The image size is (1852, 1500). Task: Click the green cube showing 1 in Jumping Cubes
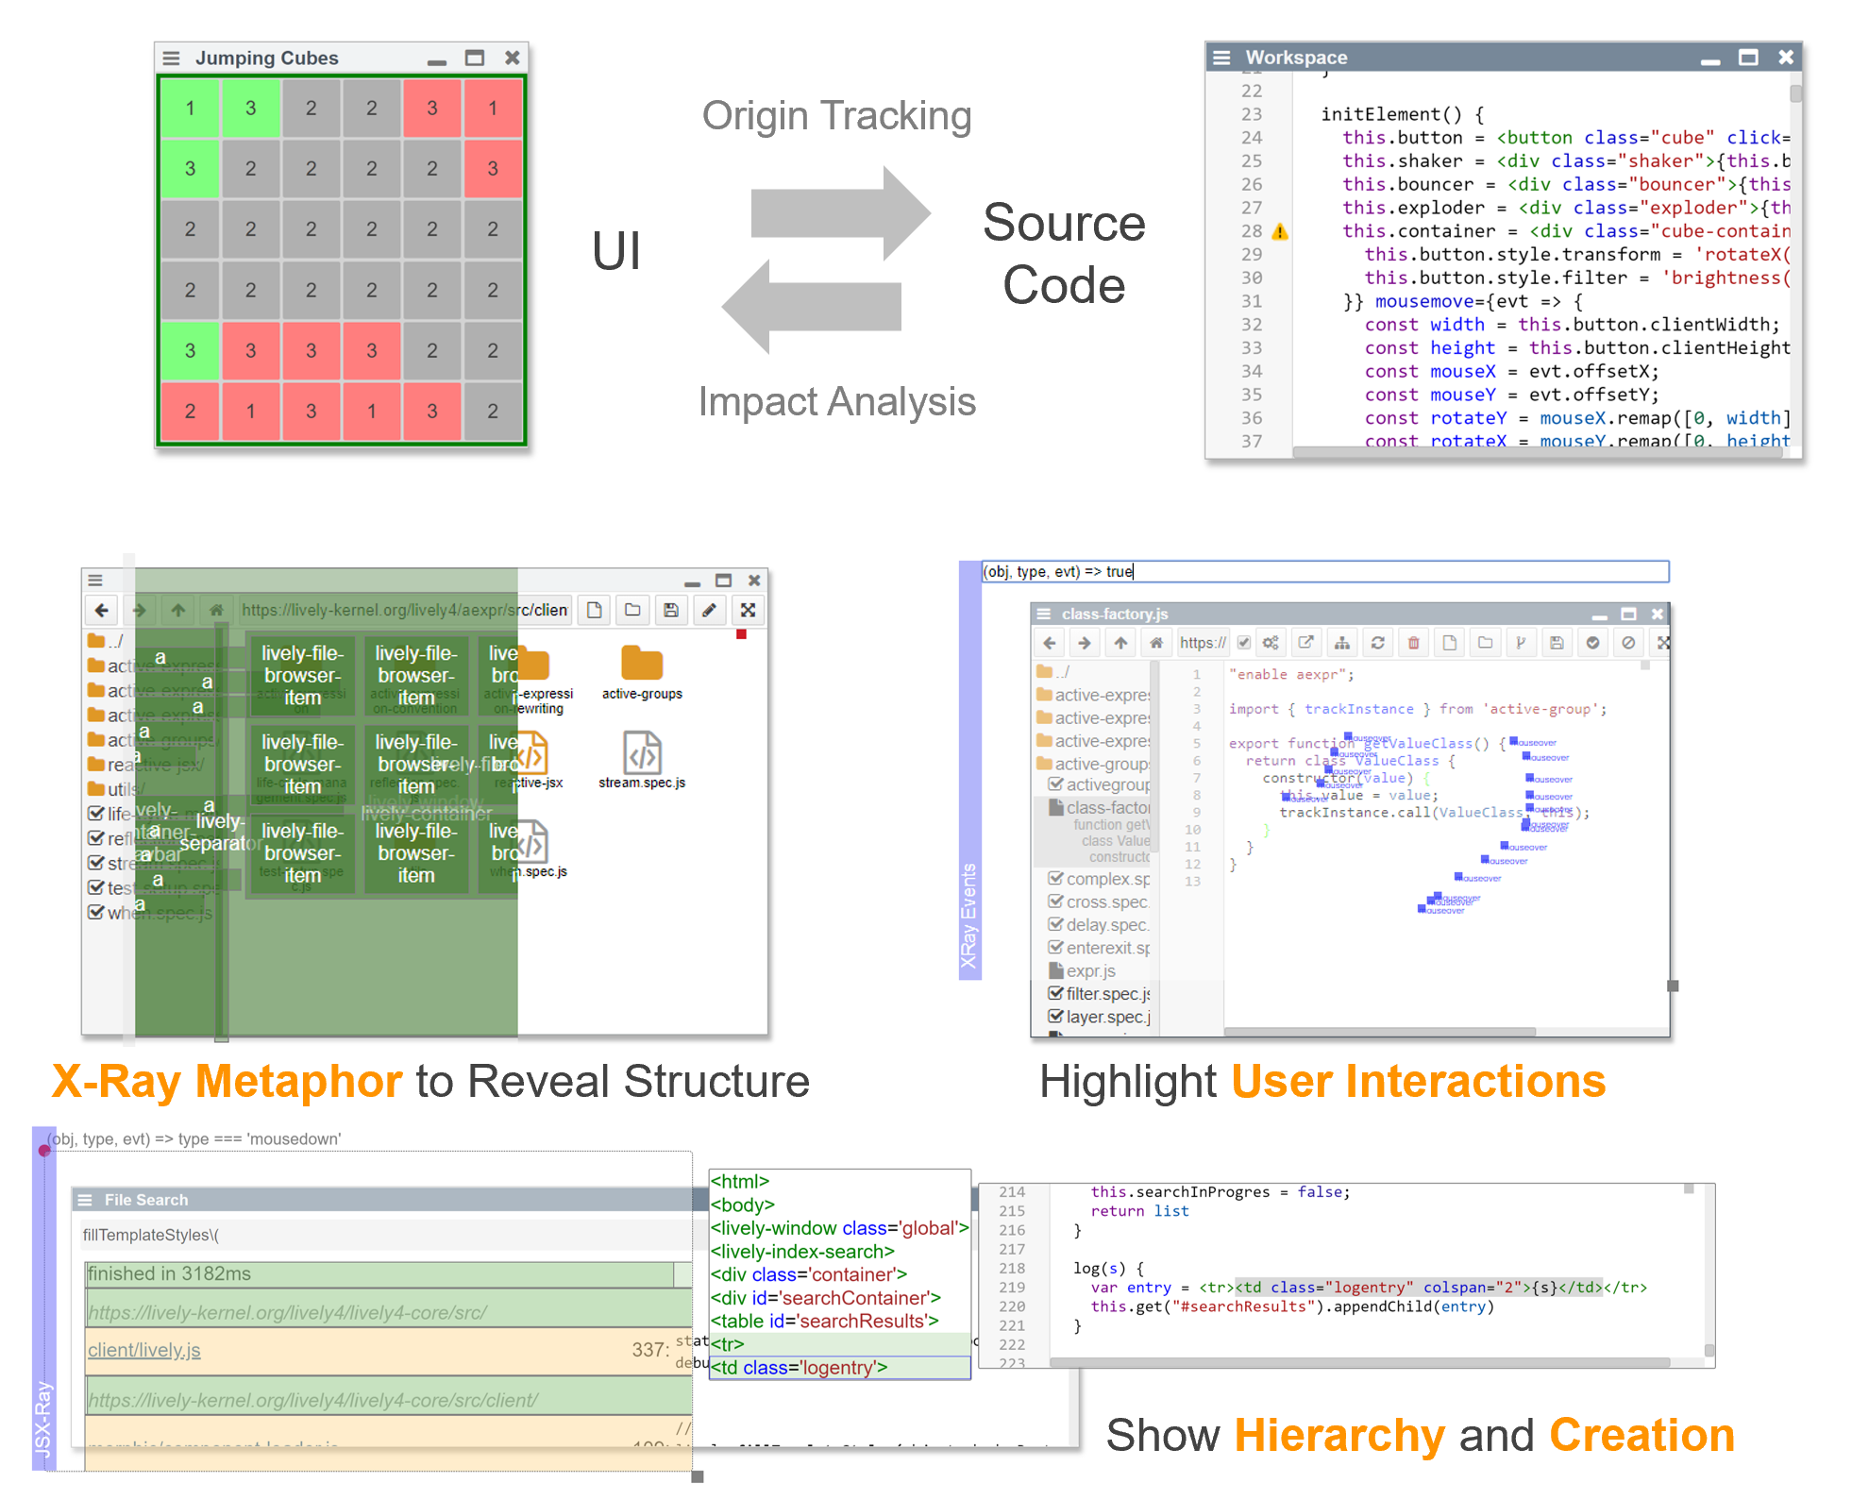coord(190,109)
